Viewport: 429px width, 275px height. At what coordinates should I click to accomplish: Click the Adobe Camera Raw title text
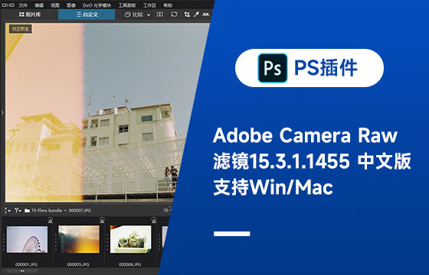pos(305,135)
